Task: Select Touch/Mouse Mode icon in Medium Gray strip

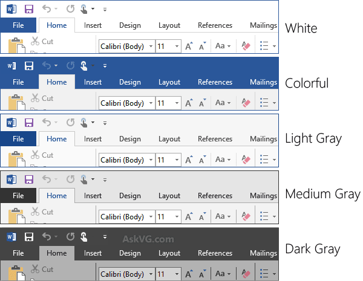Action: (x=84, y=179)
